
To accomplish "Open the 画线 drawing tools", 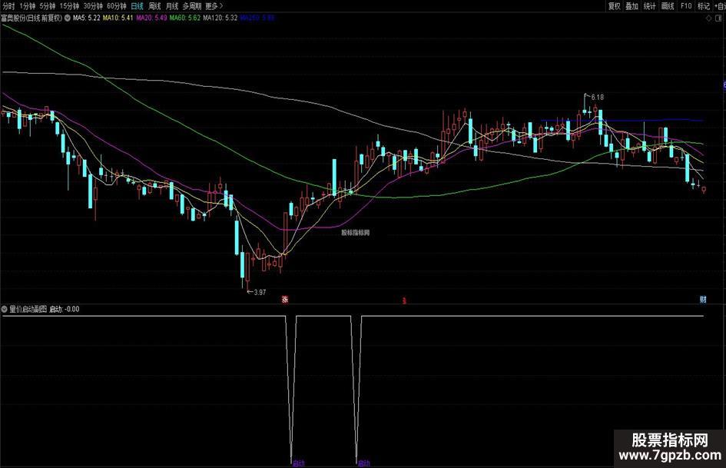I will 668,6.
